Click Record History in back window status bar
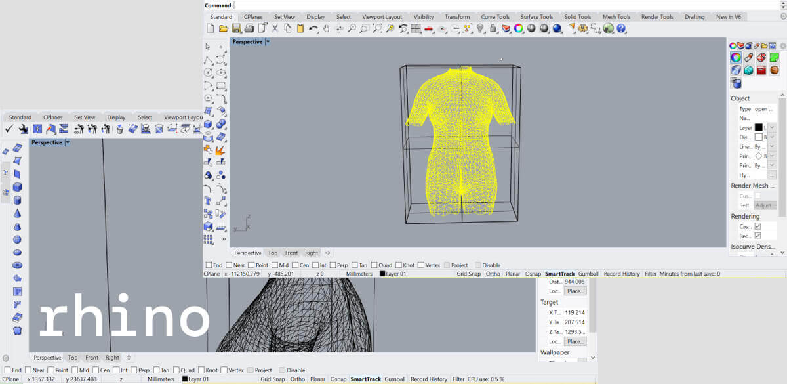The width and height of the screenshot is (787, 384). [429, 379]
